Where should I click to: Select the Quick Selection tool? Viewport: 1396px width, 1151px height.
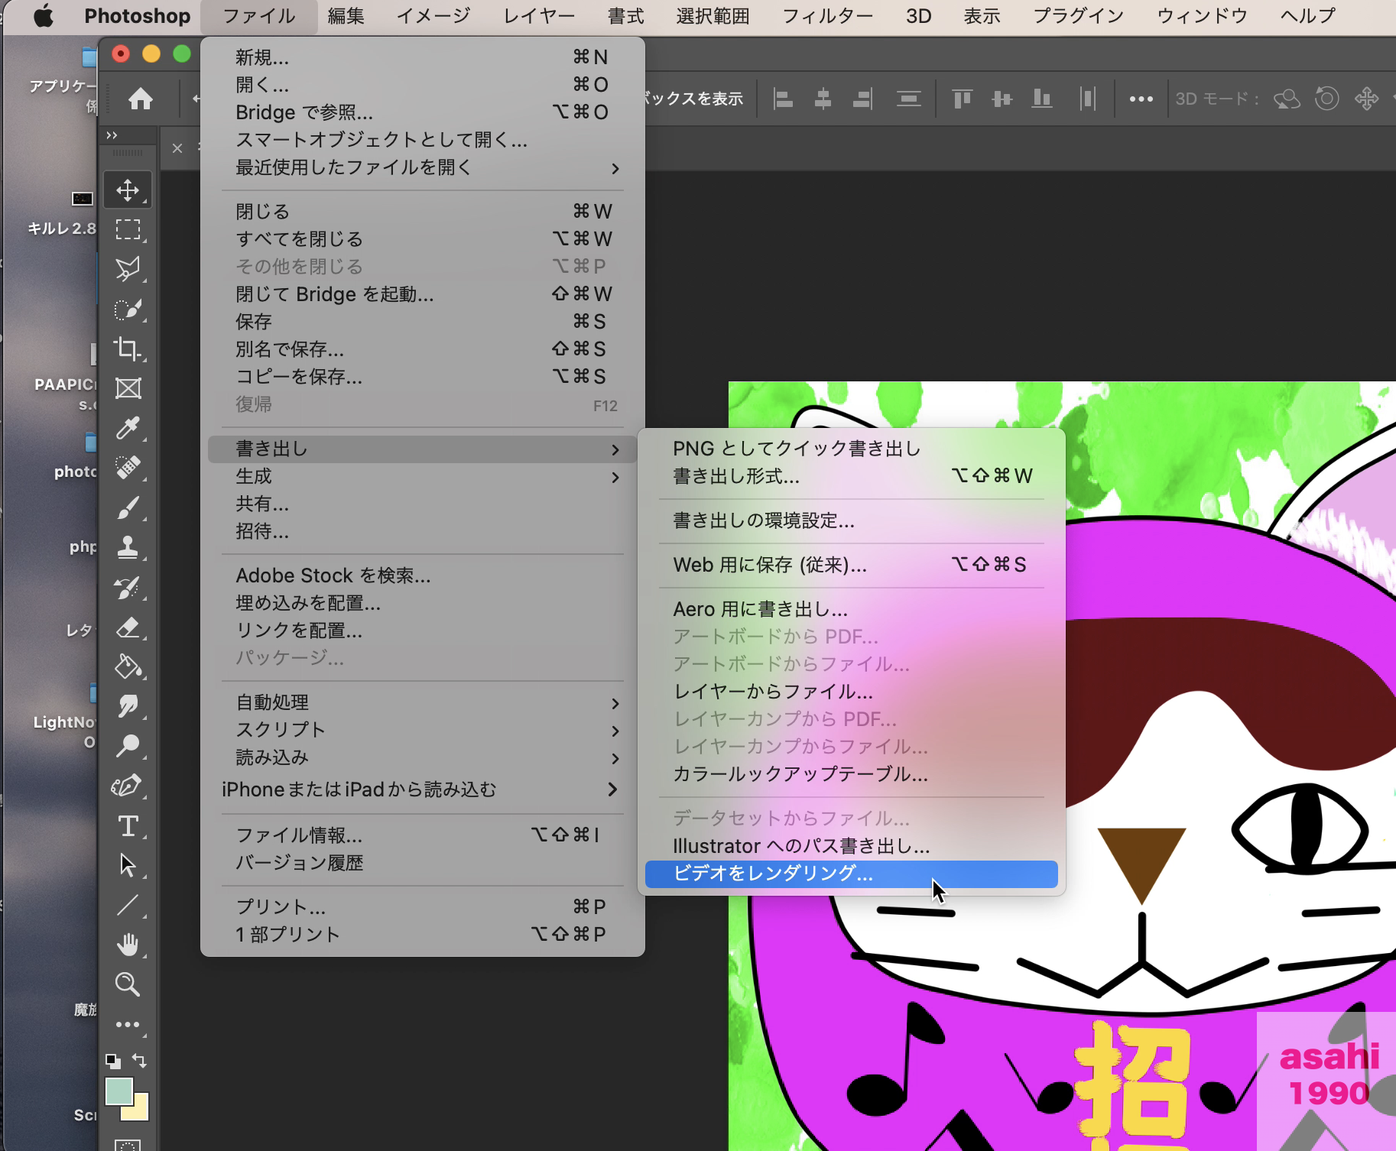point(128,309)
